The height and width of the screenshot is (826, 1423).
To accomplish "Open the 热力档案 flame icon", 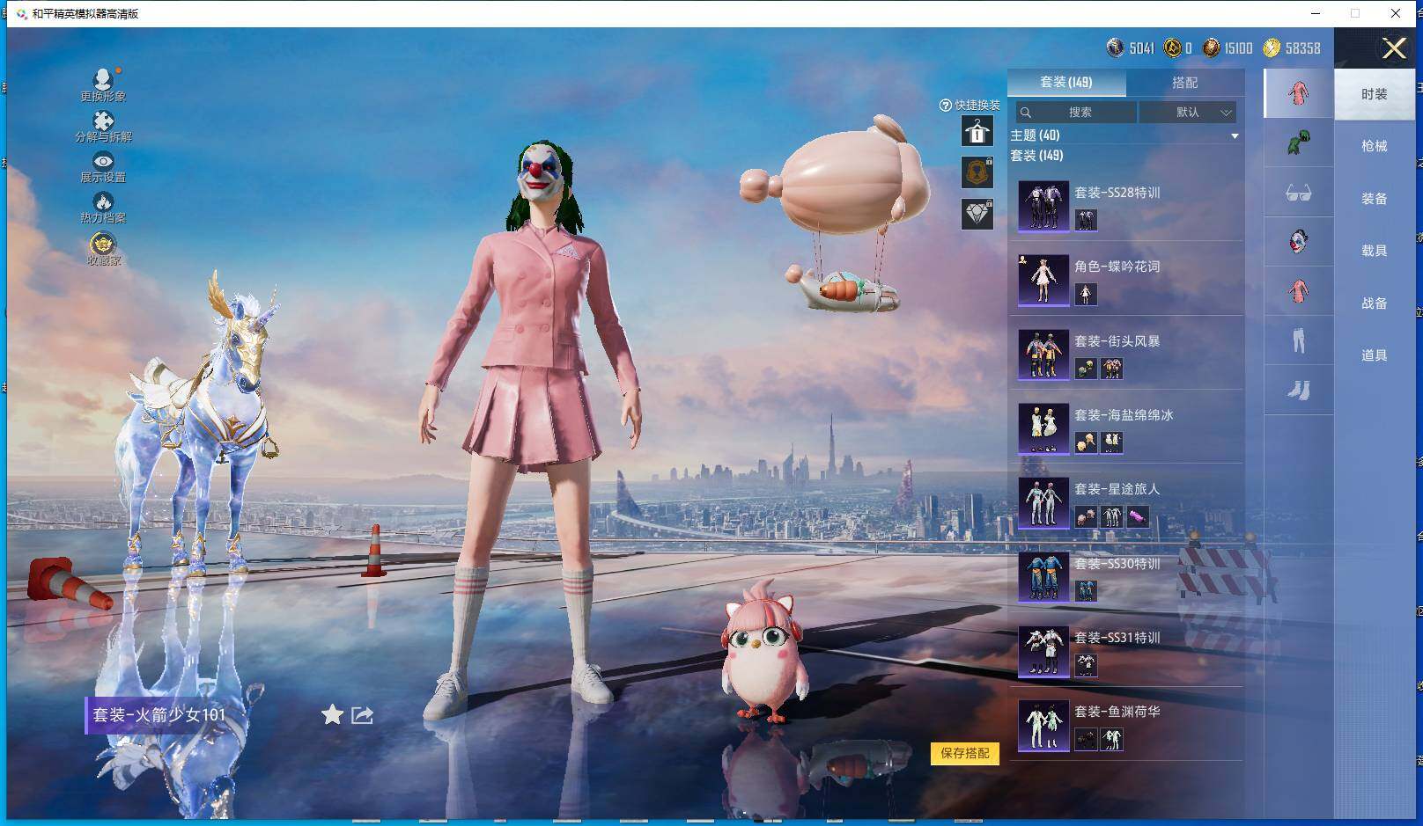I will pos(103,201).
